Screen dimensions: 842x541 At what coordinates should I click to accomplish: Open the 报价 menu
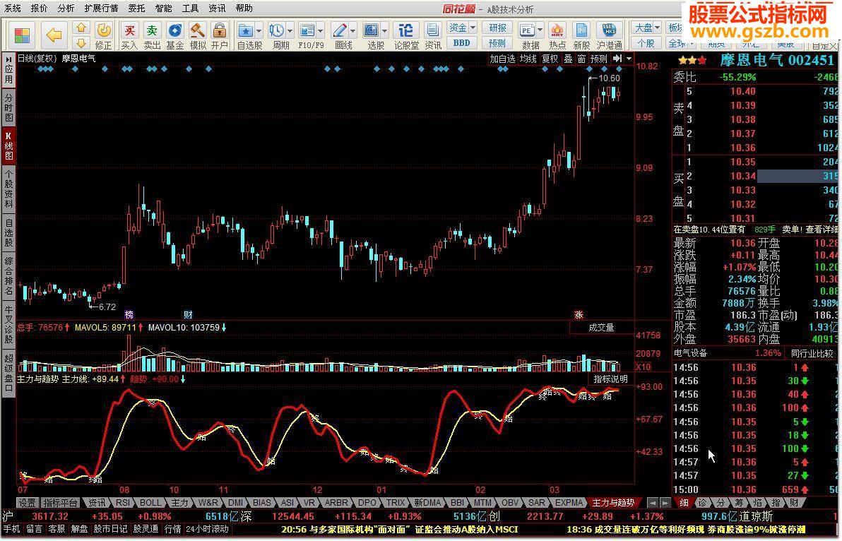(39, 8)
